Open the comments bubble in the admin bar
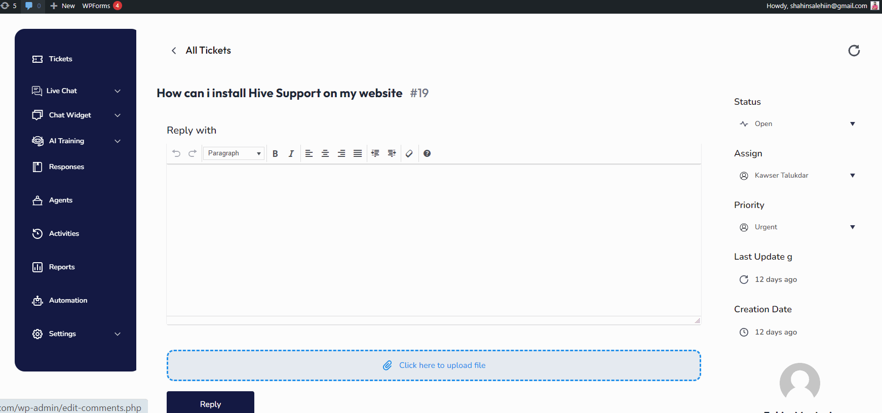Screen dimensions: 882x413 click(32, 6)
